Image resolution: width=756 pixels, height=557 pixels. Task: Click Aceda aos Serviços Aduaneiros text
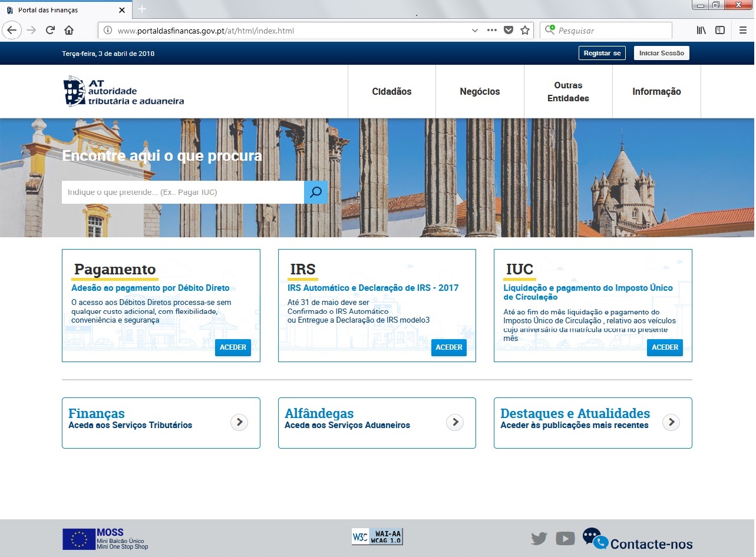[347, 425]
